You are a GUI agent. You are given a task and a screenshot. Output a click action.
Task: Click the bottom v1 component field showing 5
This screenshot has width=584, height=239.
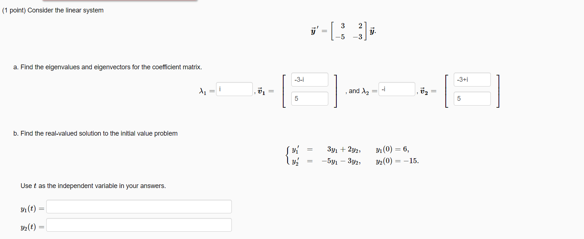pyautogui.click(x=310, y=98)
